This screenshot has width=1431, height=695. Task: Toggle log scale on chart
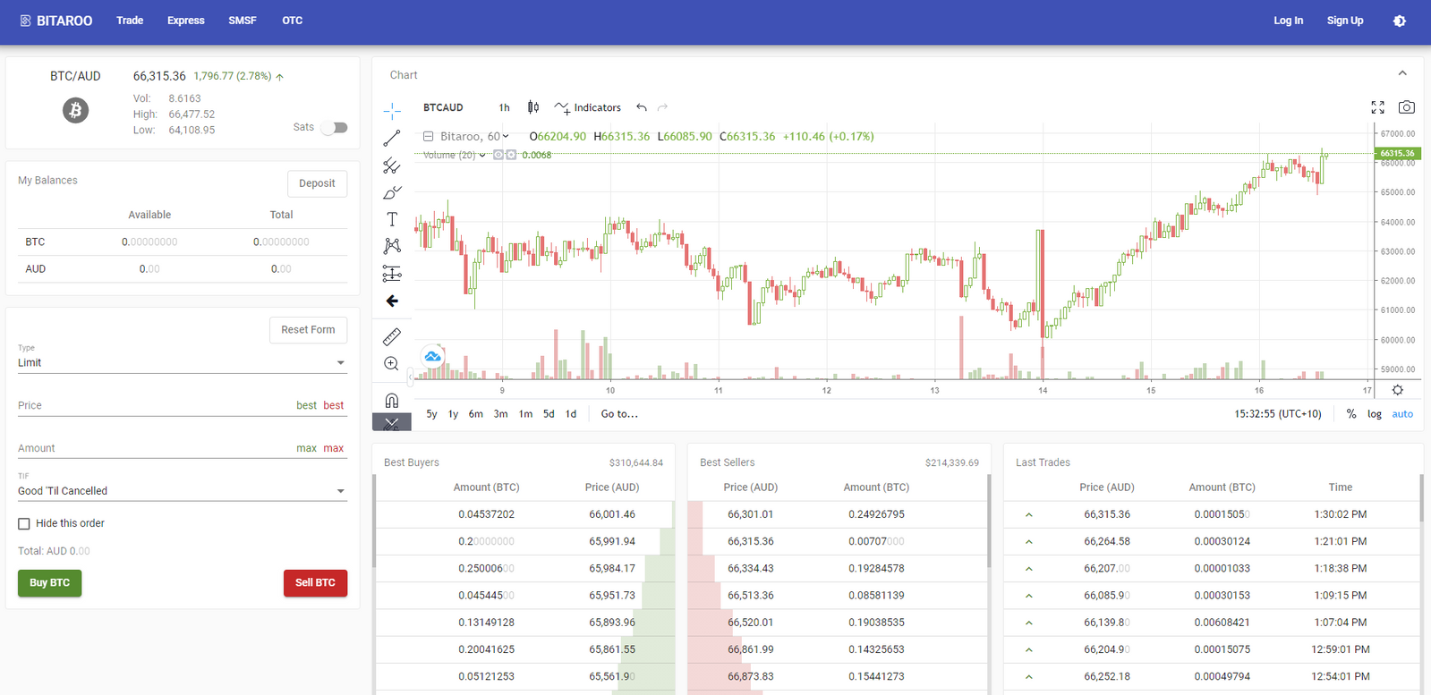point(1375,414)
